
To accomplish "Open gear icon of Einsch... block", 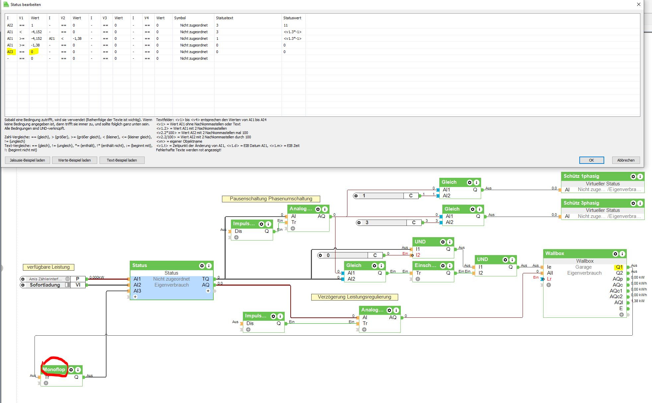I will [443, 266].
